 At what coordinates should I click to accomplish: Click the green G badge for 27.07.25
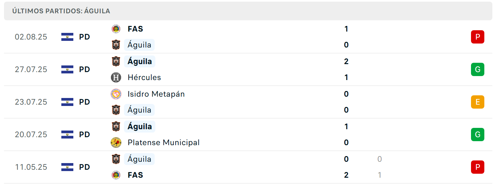tap(477, 69)
